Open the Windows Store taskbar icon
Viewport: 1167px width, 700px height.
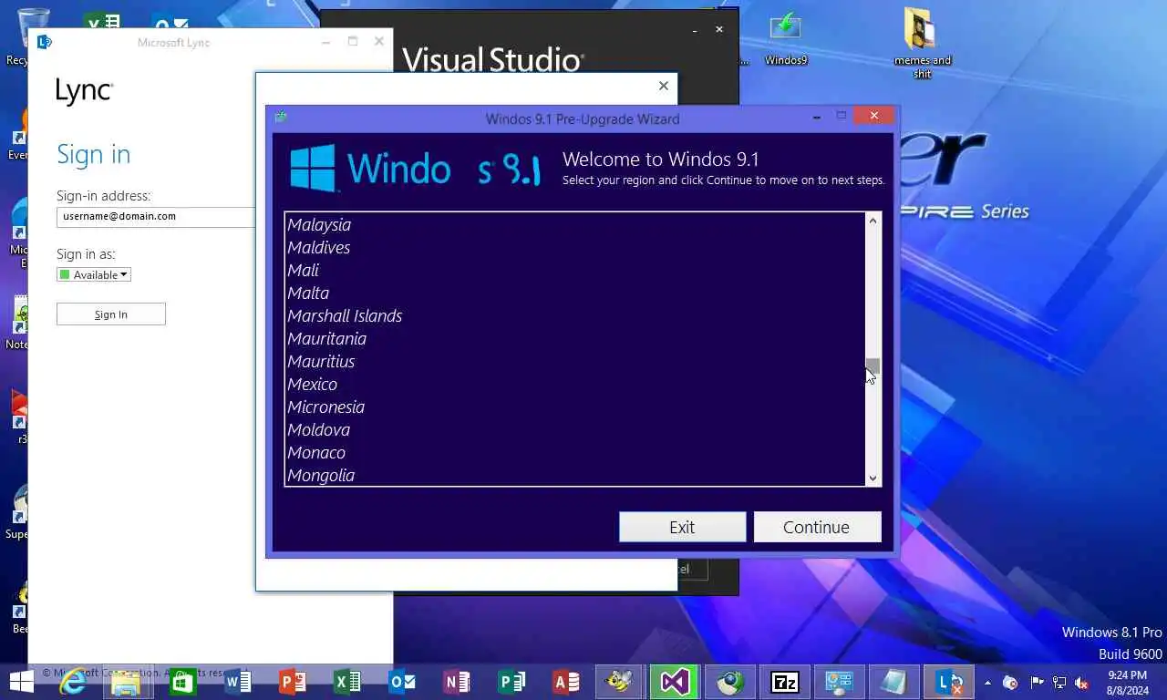[183, 681]
